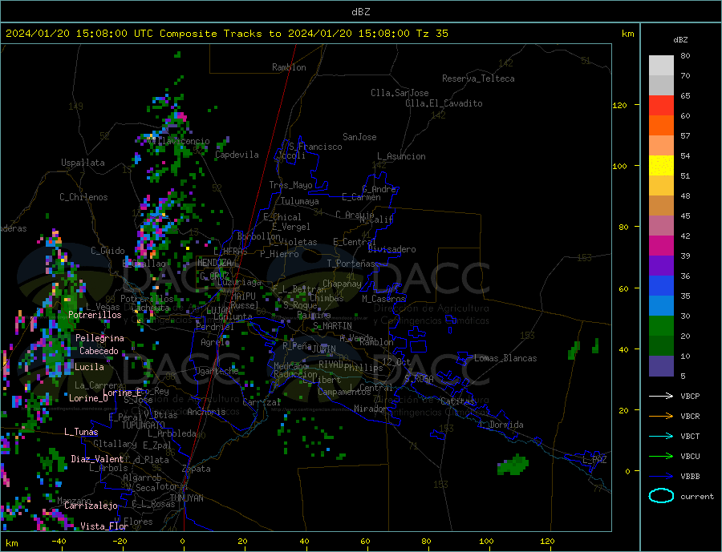Click the Diaz_Valent white label
The height and width of the screenshot is (552, 722).
[x=97, y=459]
